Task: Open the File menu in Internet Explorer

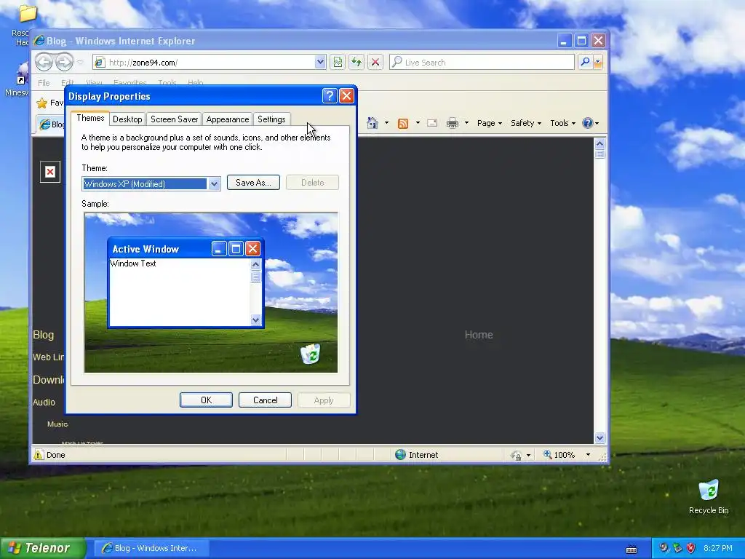Action: (x=44, y=83)
